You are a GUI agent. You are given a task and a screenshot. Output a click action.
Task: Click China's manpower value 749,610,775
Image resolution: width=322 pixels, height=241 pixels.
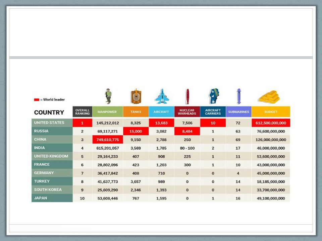pos(108,140)
